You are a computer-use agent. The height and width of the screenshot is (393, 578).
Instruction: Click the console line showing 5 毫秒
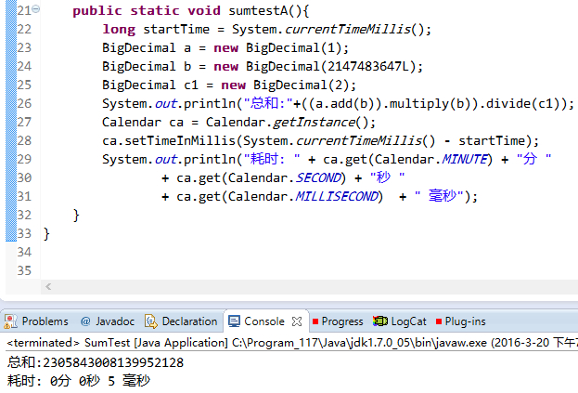coord(79,380)
